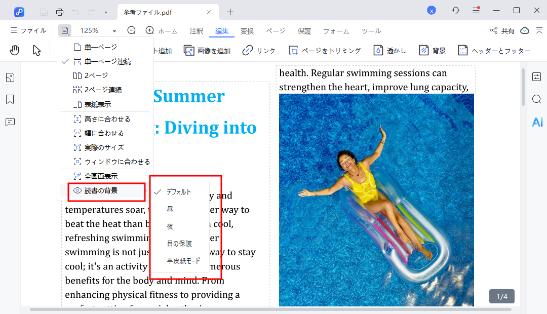The image size is (547, 314).
Task: Open the page thumbnails sidebar
Action: tap(10, 77)
